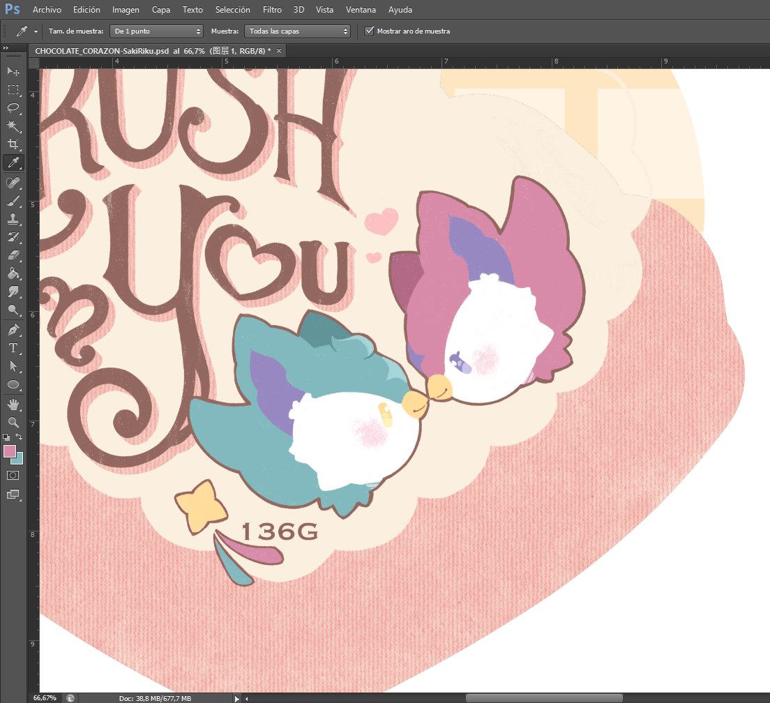
Task: Open the Archivo menu
Action: click(47, 9)
